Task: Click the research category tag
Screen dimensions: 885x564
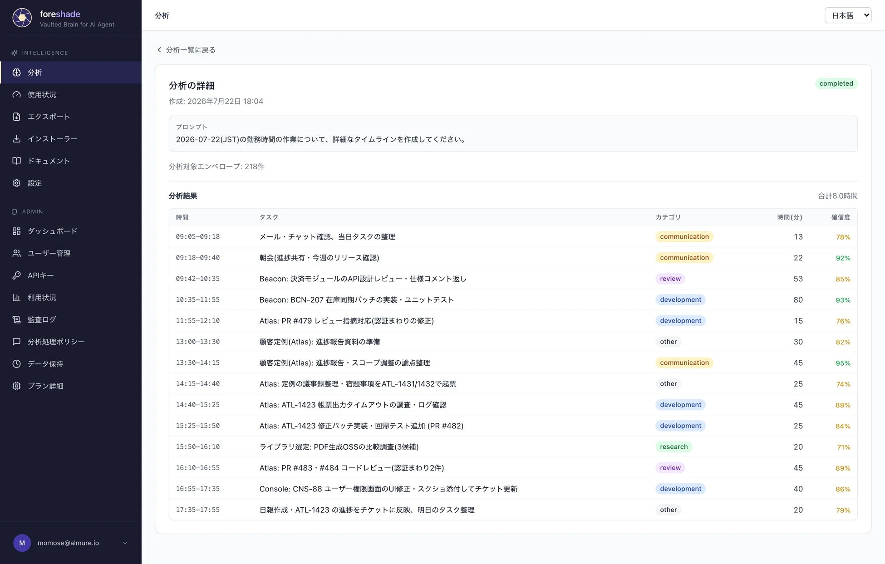Action: (x=674, y=447)
